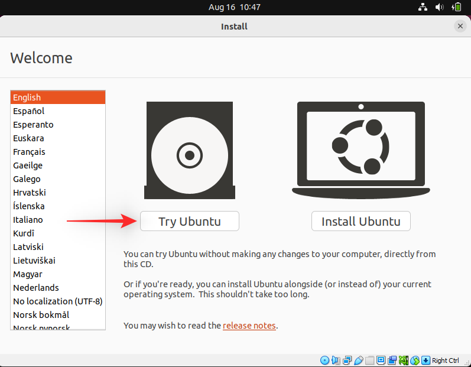Click the VirtualBox network adapters icon
This screenshot has width=471, height=367.
[x=347, y=360]
